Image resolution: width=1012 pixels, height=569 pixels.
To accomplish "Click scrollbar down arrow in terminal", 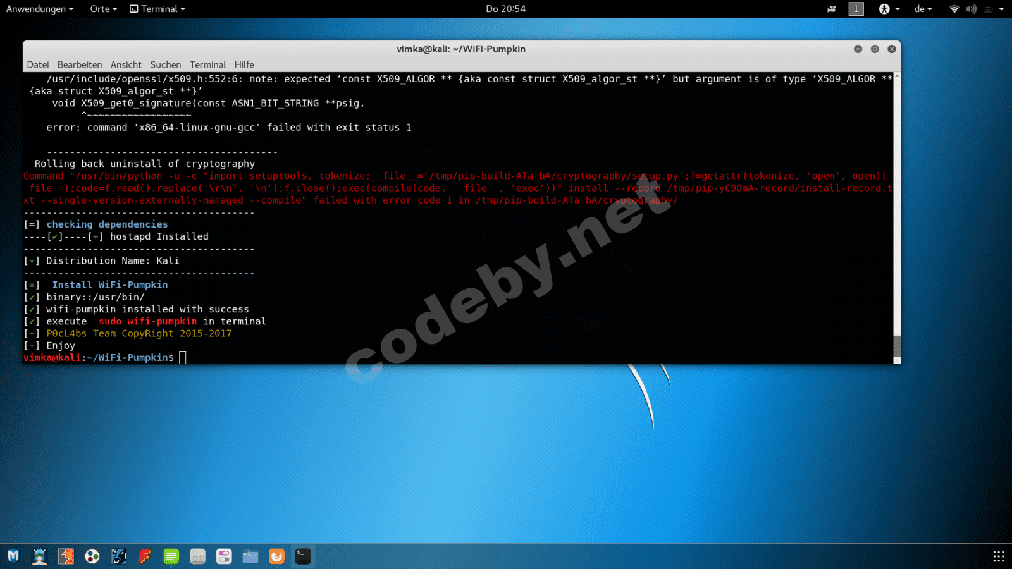I will coord(896,360).
